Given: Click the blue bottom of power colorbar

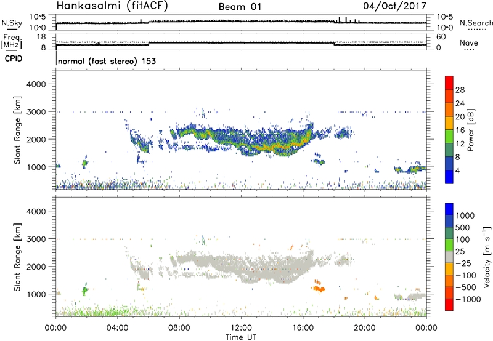Looking at the screenshot, I should (449, 177).
